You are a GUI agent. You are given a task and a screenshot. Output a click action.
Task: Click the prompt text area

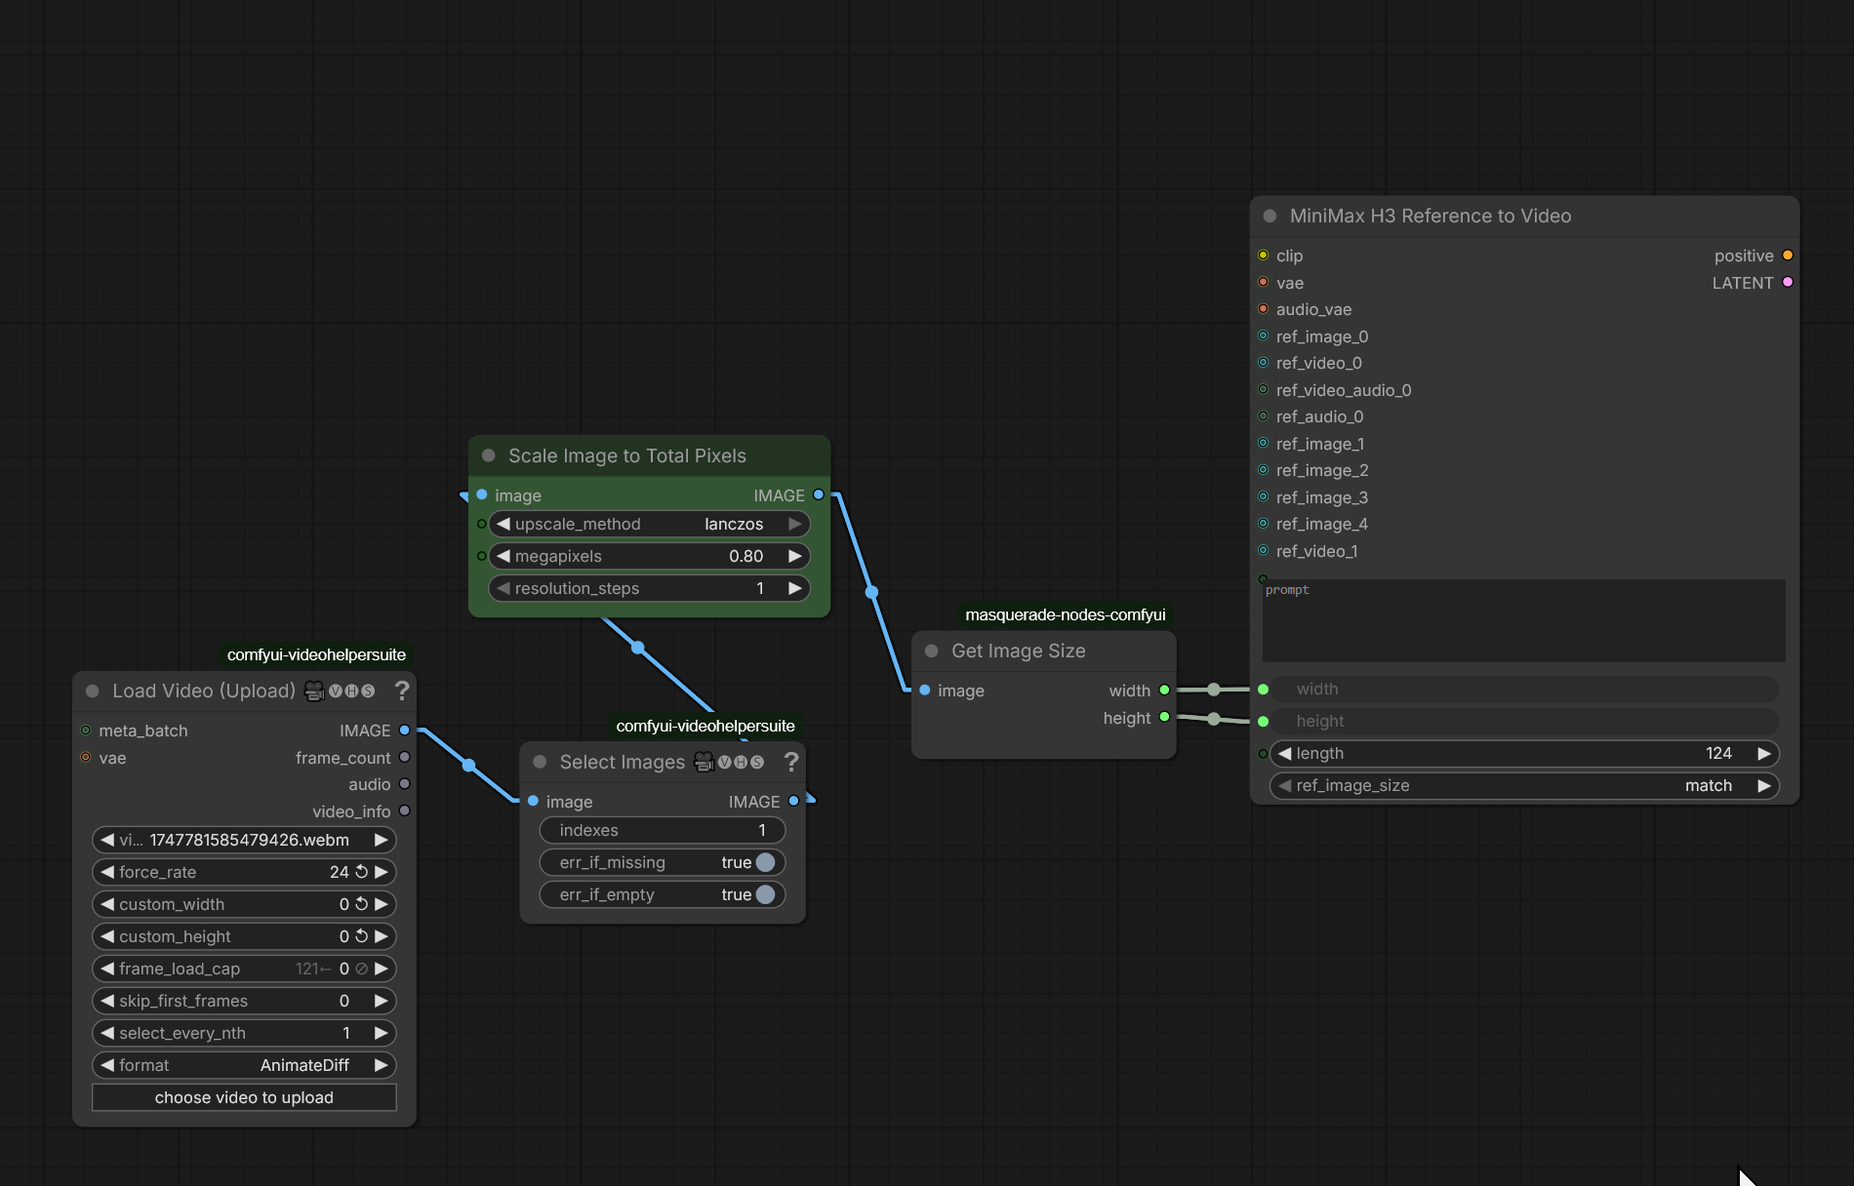pyautogui.click(x=1524, y=620)
